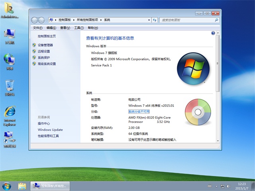255x191 pixels.
Task: Open the Windows Update link
Action: point(50,130)
